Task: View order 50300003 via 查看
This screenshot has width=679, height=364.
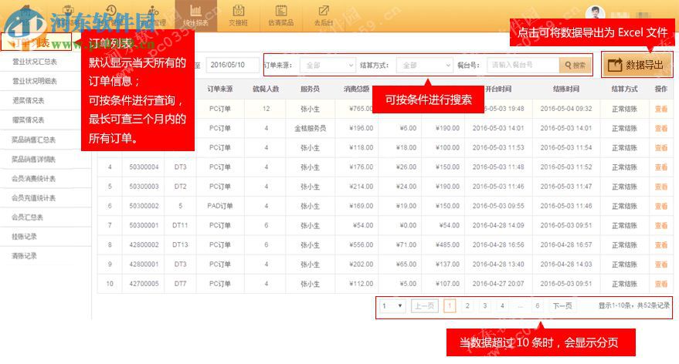Action: (x=660, y=187)
